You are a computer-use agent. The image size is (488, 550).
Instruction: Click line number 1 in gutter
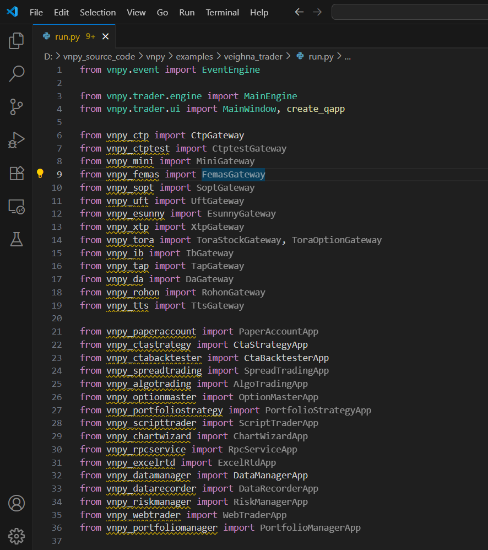59,70
